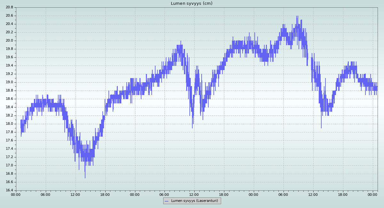Viewport: 384px width, 208px height.
Task: Click the 20.4 y-axis tick label
Action: coord(9,24)
